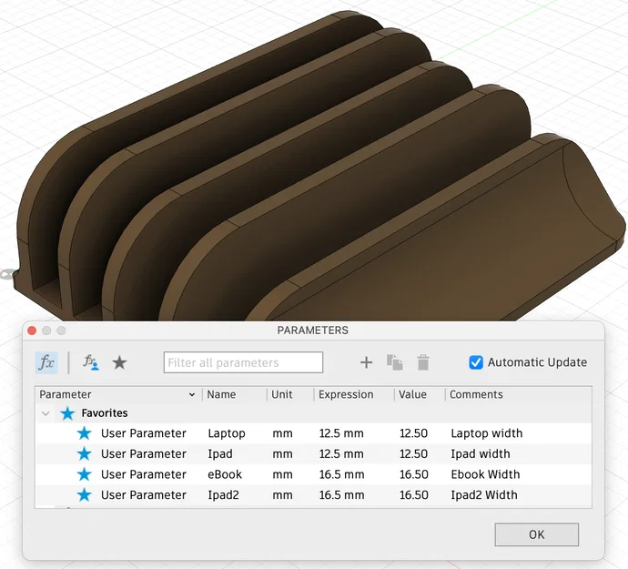Image resolution: width=628 pixels, height=569 pixels.
Task: Click the Comments column header
Action: click(x=476, y=394)
